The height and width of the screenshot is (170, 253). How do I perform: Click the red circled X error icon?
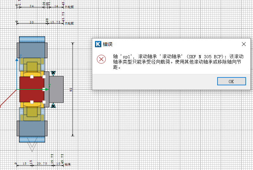point(101,59)
